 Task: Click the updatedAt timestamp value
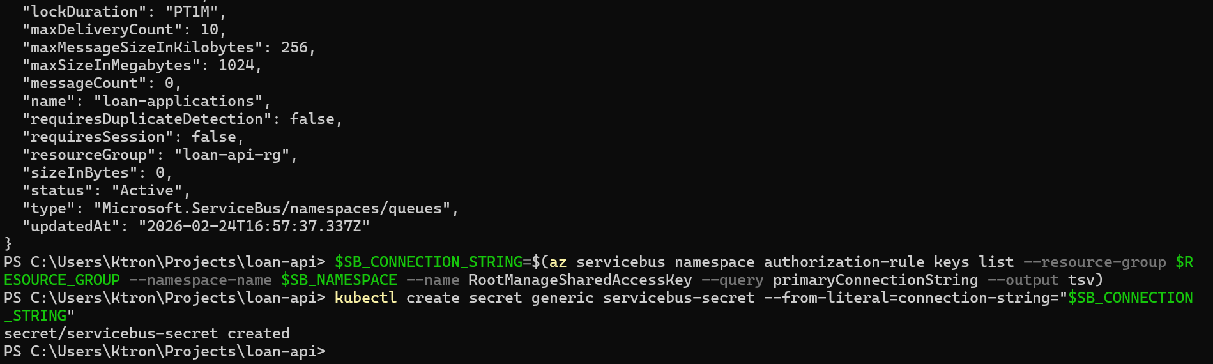[254, 226]
